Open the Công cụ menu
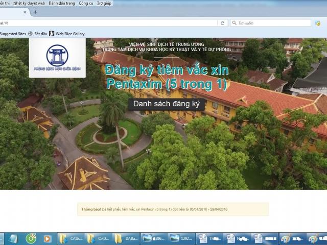This screenshot has height=245, width=327. (86, 3)
